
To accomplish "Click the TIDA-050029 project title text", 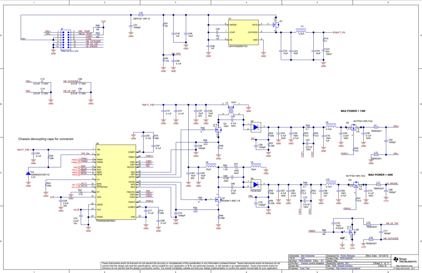I will [346, 258].
